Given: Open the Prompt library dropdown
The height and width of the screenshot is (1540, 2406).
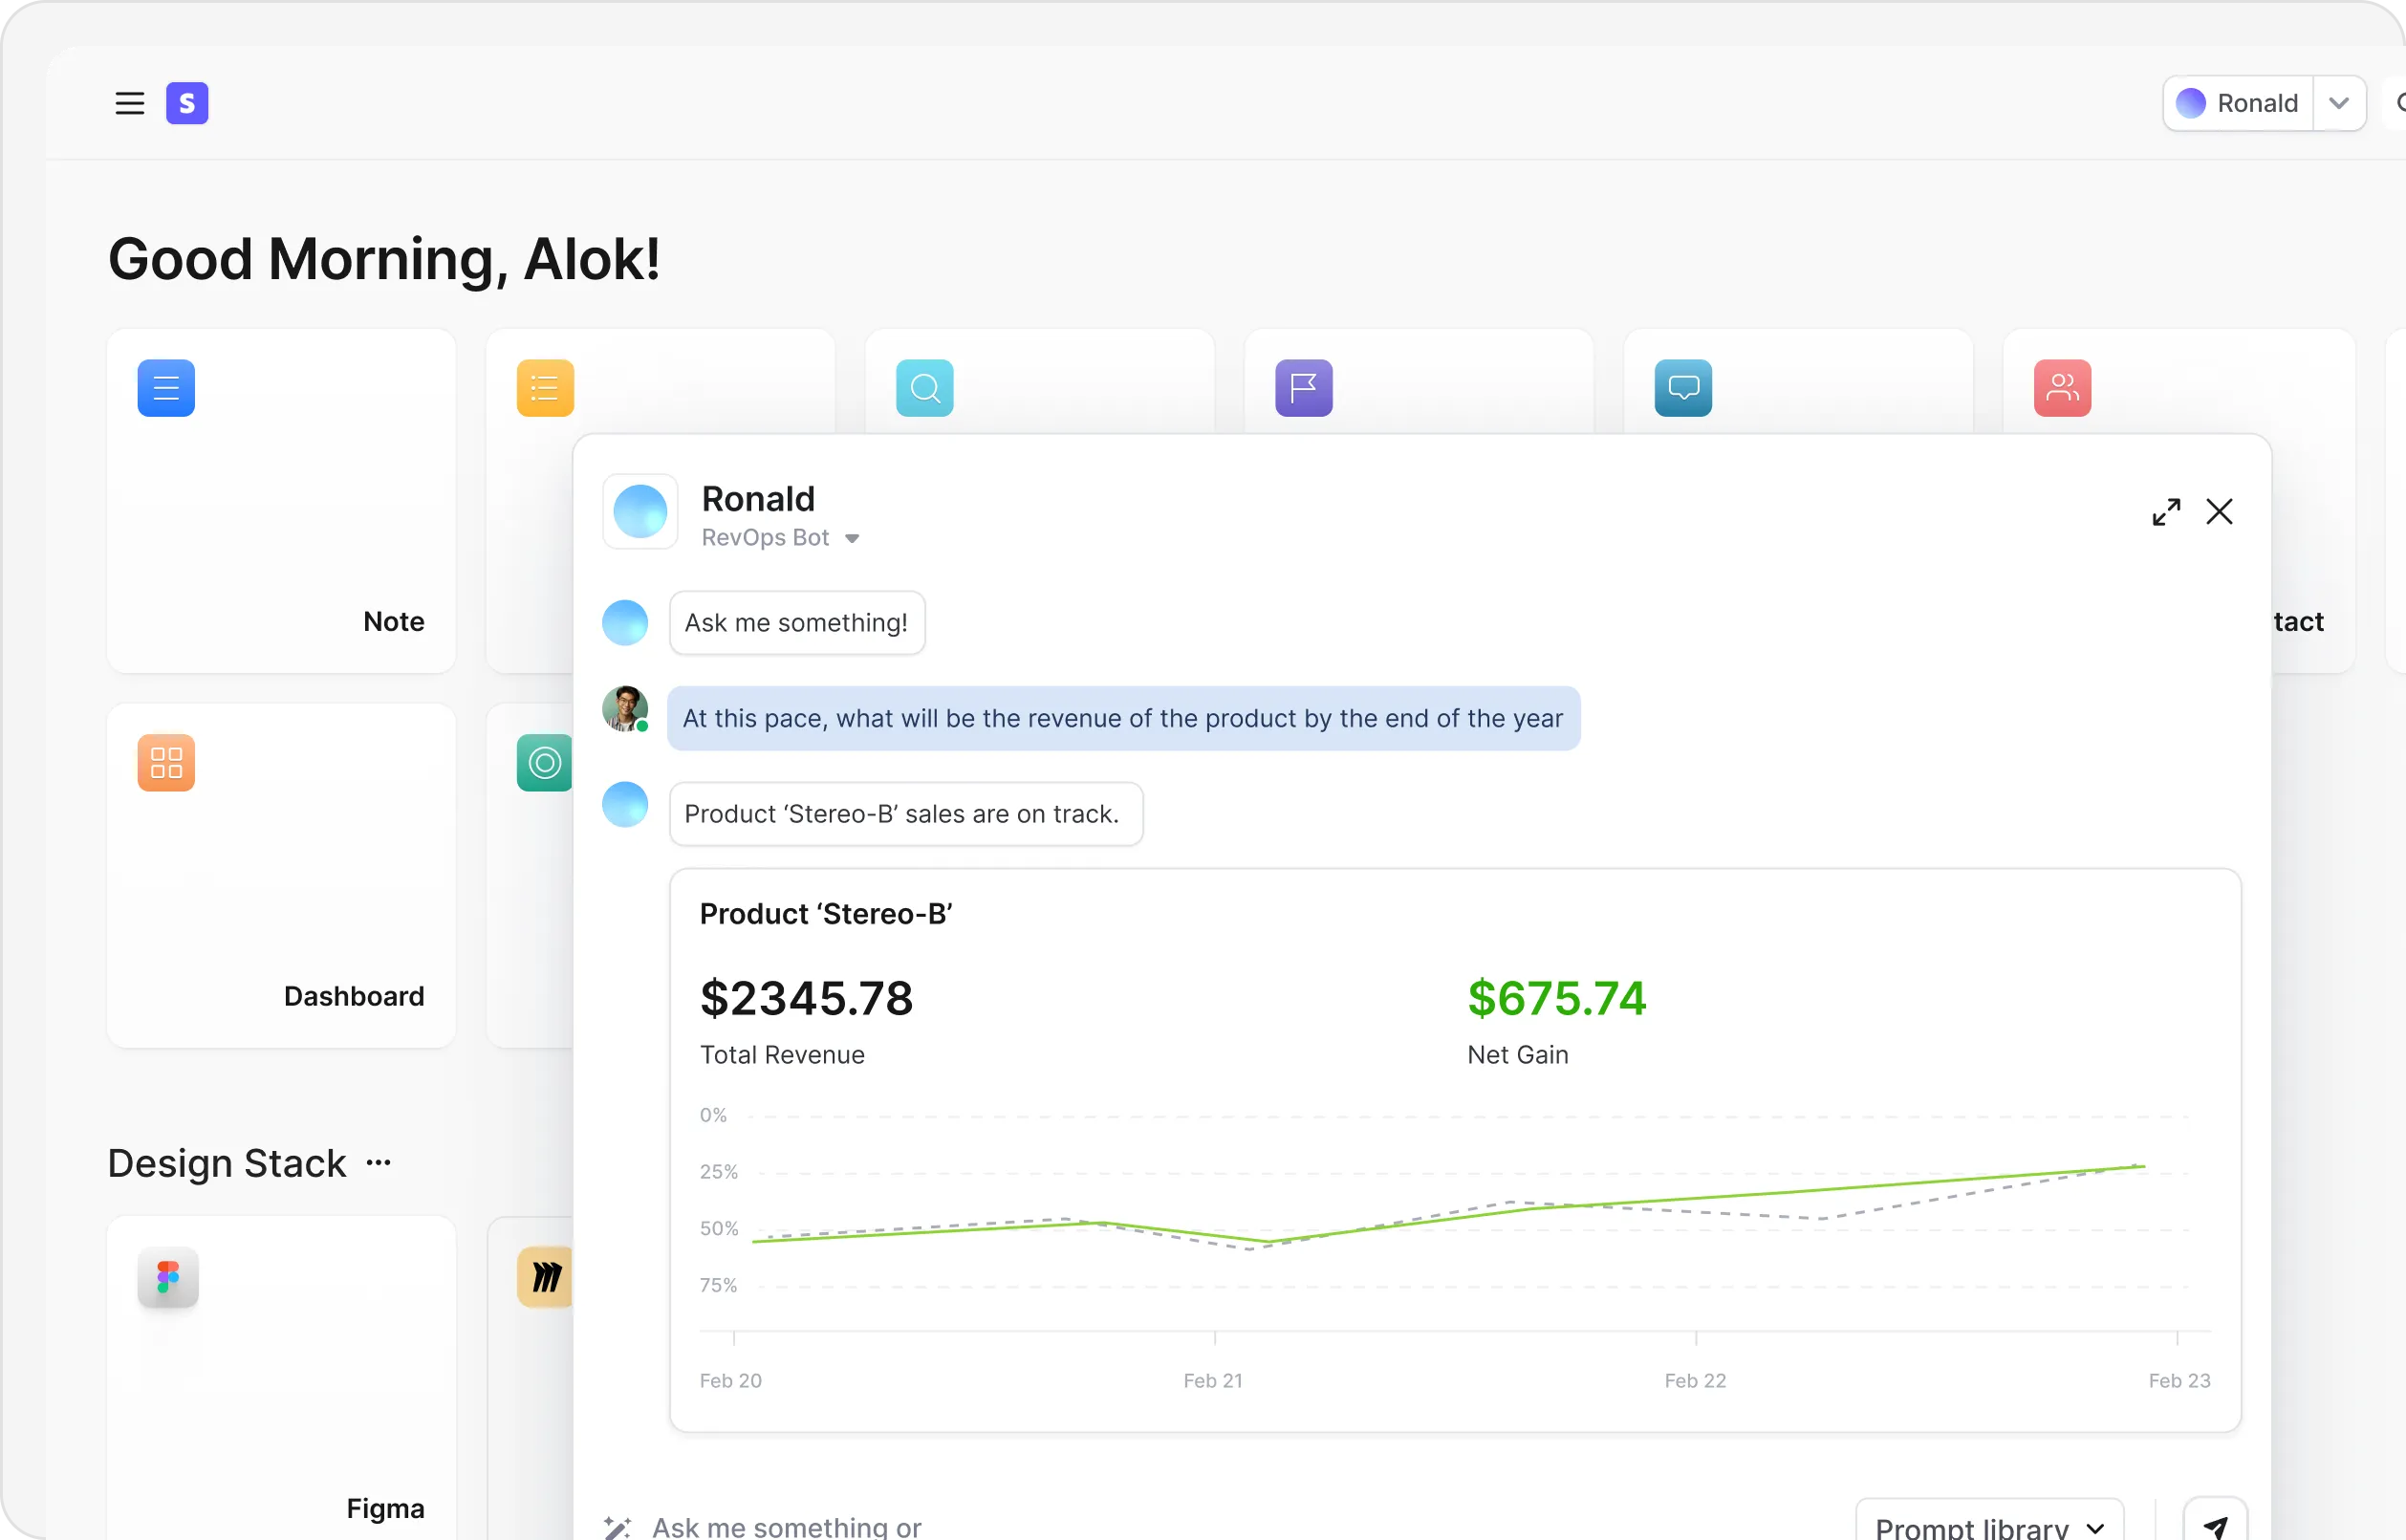Looking at the screenshot, I should 1988,1525.
